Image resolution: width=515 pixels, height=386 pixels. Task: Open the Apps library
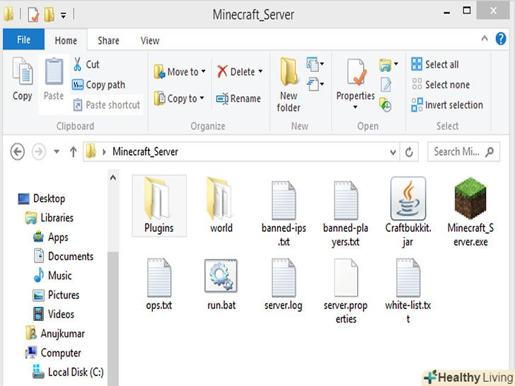click(x=51, y=237)
